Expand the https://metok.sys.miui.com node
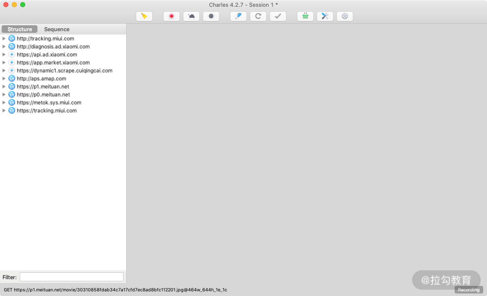 click(4, 103)
